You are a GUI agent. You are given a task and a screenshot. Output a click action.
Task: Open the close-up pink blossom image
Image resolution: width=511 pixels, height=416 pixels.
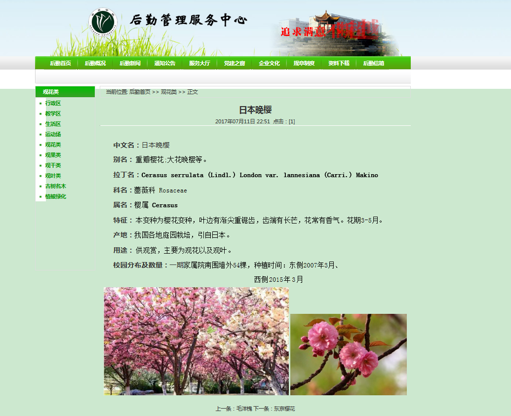(348, 354)
